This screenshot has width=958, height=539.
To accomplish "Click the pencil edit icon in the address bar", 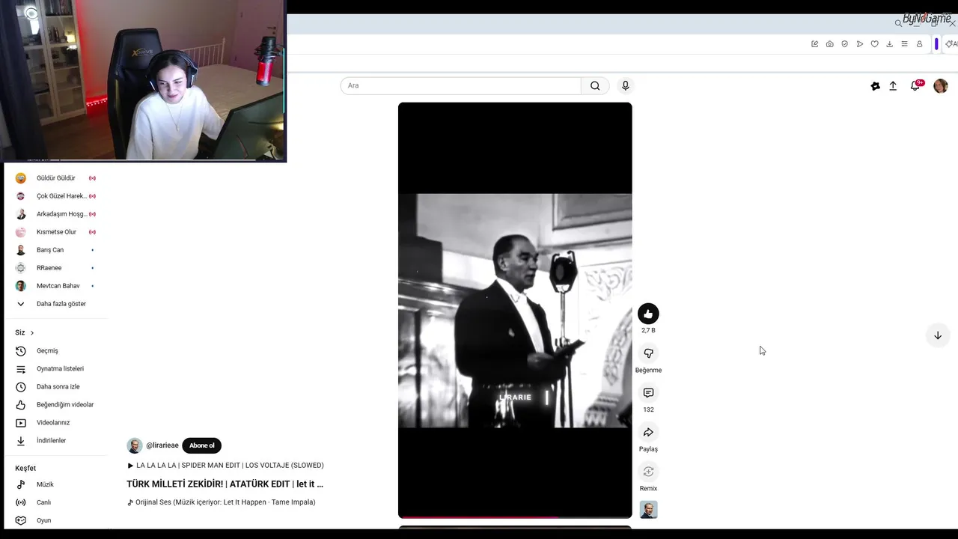I will point(815,44).
